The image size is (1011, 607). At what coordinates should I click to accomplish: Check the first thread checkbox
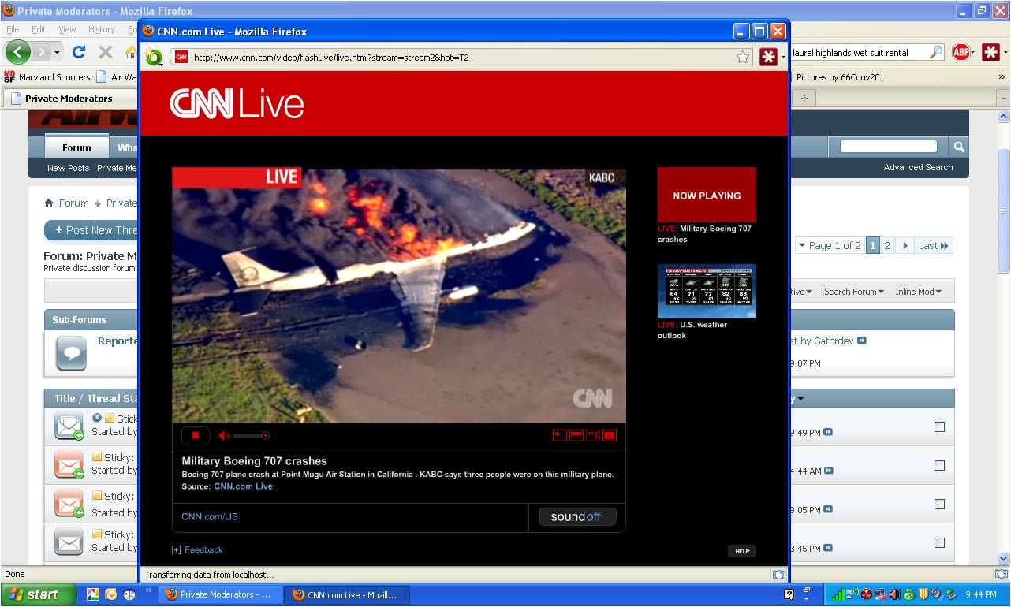pyautogui.click(x=939, y=426)
